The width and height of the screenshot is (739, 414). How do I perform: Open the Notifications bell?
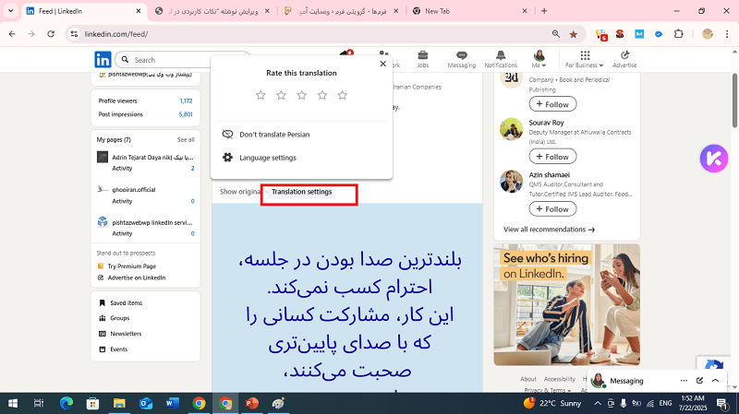[x=501, y=59]
